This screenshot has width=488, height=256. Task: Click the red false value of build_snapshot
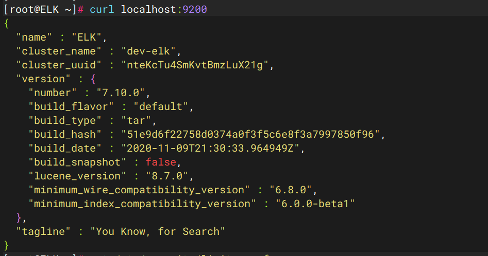tap(161, 162)
